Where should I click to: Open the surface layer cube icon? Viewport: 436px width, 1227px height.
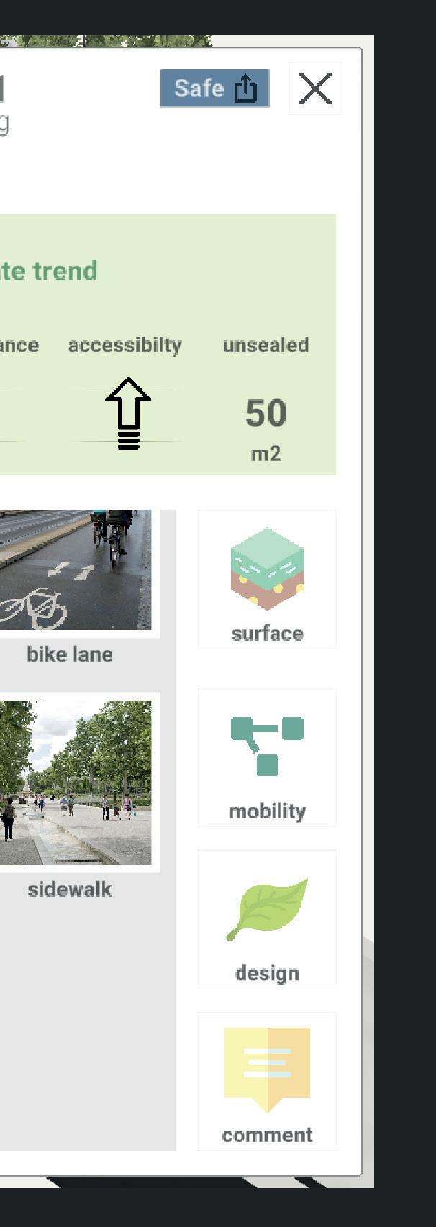coord(267,569)
